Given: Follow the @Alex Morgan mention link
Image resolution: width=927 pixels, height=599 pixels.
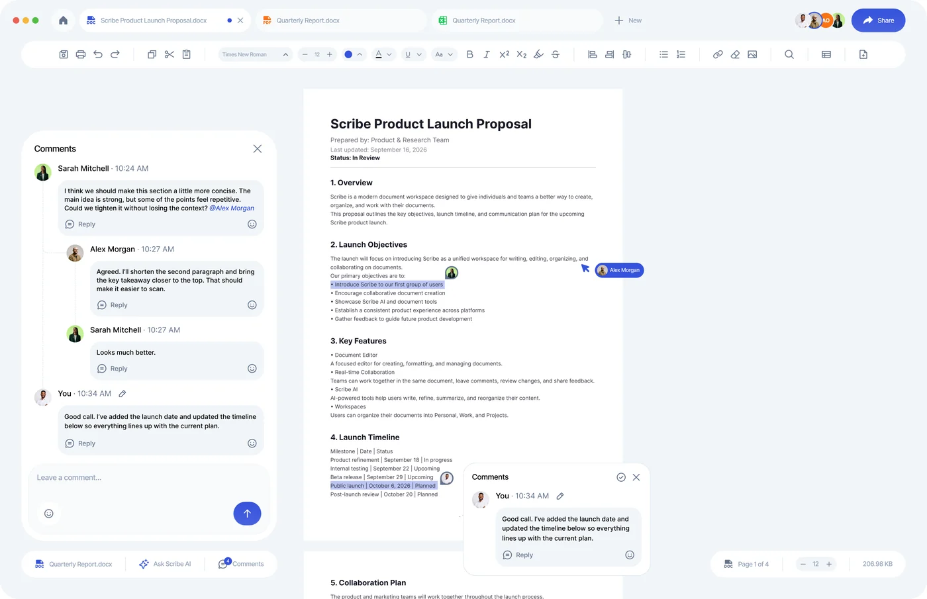Looking at the screenshot, I should 232,208.
